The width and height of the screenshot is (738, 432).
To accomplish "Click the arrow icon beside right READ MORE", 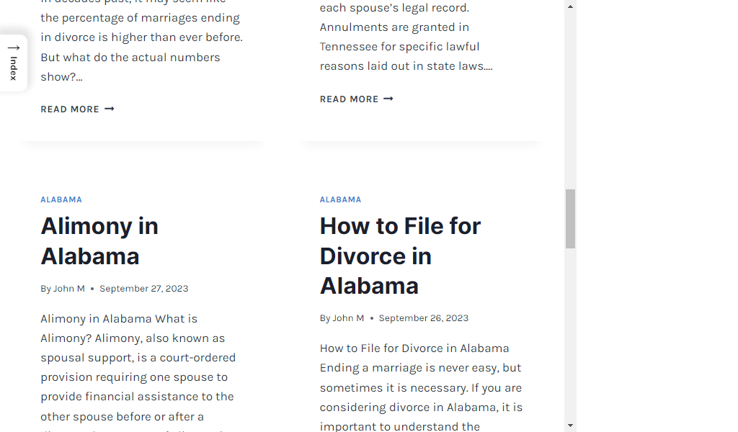I will point(388,99).
